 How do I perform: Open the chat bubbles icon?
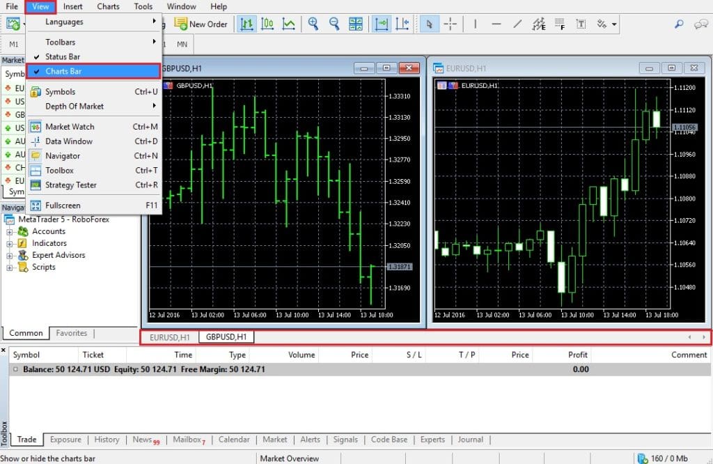[x=701, y=24]
